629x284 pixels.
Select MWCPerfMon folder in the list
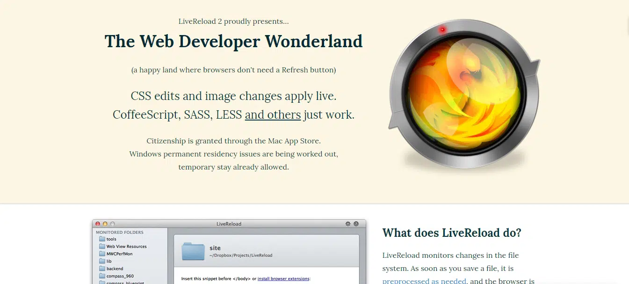[x=119, y=254]
